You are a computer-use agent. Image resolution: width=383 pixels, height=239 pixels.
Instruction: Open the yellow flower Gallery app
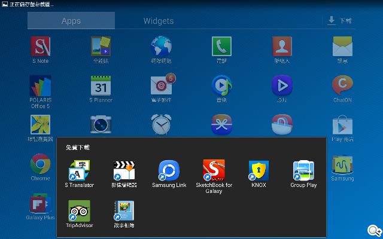pyautogui.click(x=40, y=125)
